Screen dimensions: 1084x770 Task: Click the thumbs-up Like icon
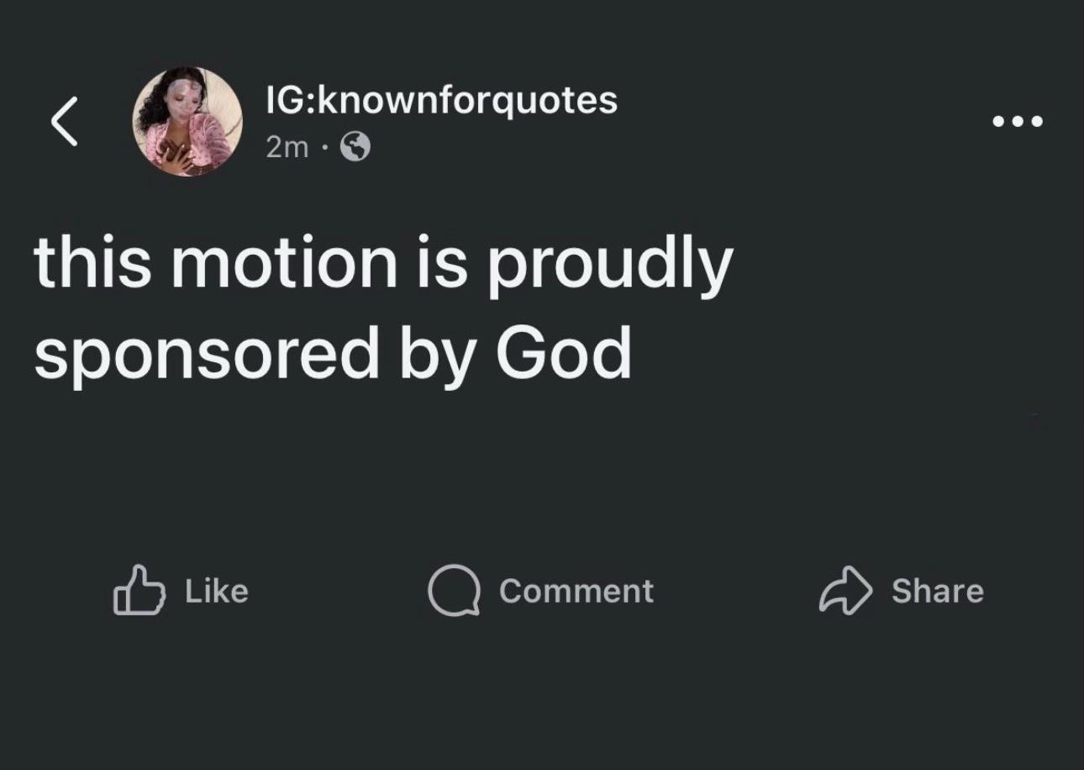pyautogui.click(x=138, y=590)
